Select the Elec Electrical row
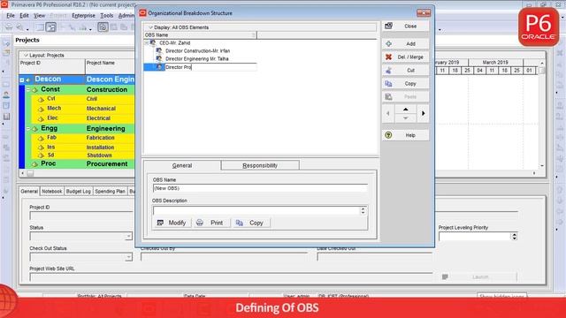 point(83,117)
